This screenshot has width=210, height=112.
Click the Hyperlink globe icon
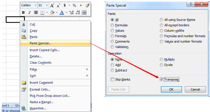[x=23, y=108]
